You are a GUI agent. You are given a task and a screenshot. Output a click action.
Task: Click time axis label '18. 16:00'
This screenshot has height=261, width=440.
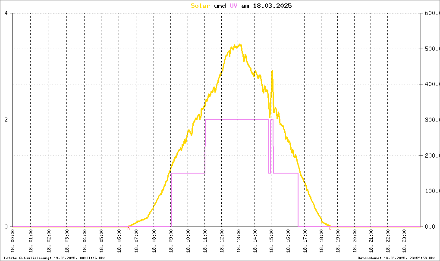pos(289,241)
